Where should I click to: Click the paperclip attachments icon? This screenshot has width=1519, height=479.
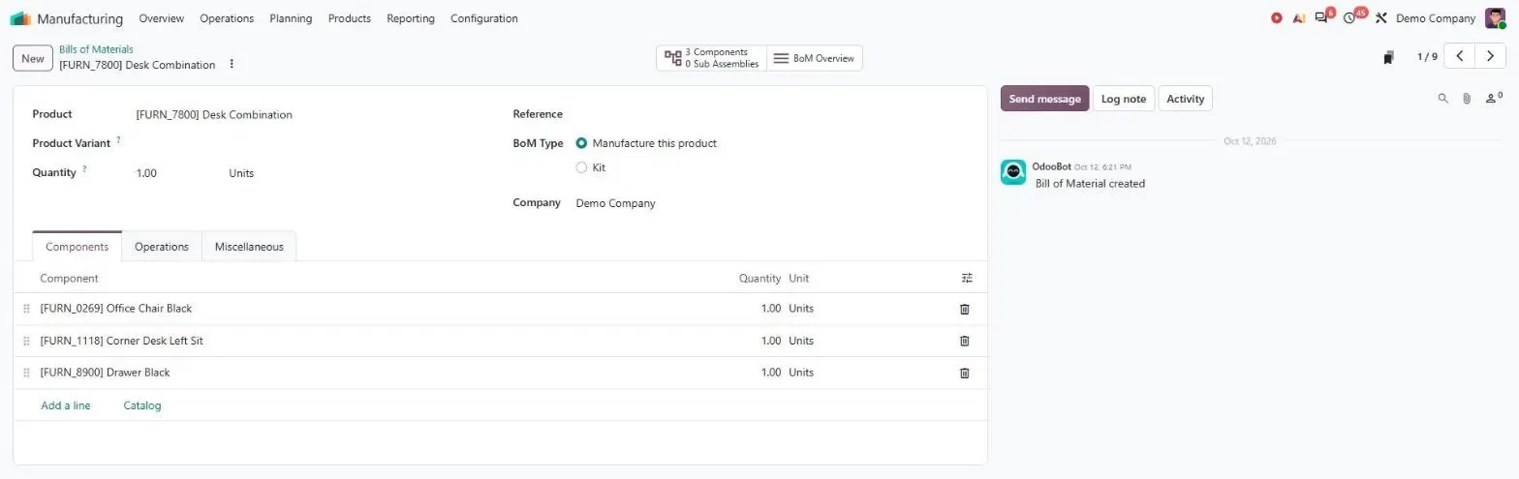click(1467, 99)
